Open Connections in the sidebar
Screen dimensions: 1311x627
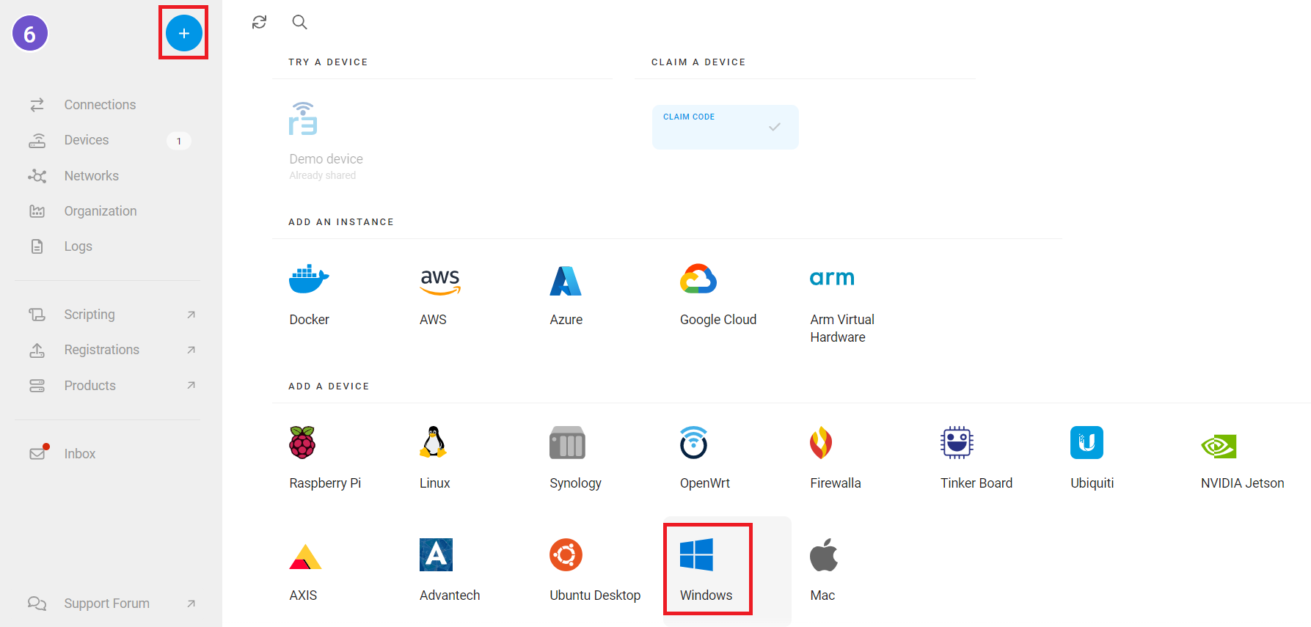point(100,105)
